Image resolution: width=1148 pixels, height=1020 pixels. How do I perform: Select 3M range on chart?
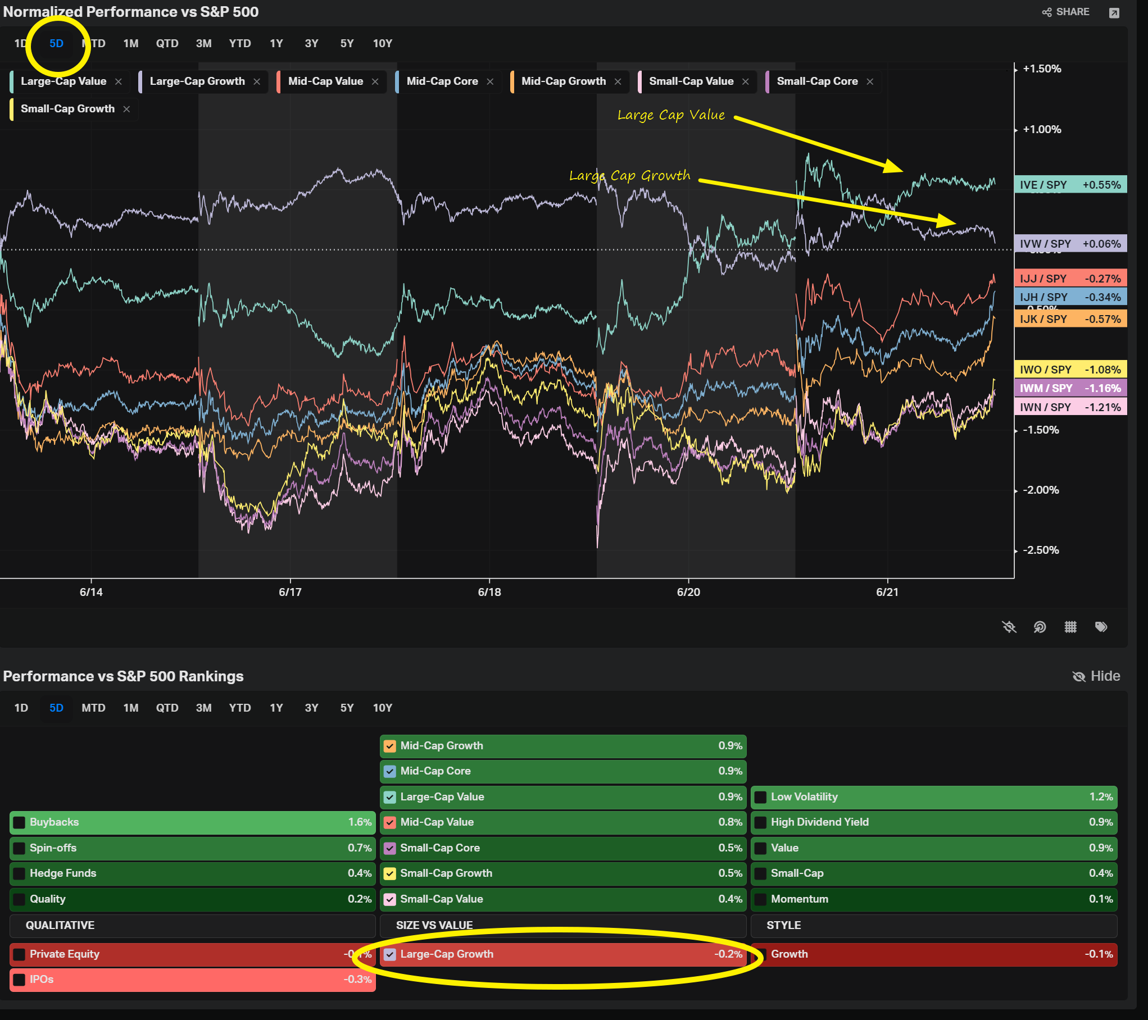point(203,43)
